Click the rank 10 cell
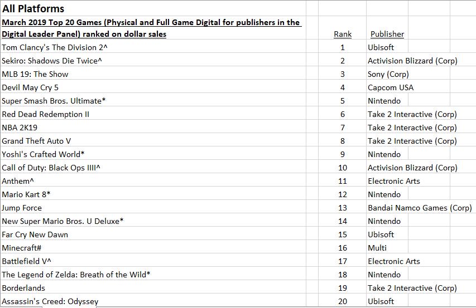 pyautogui.click(x=343, y=168)
